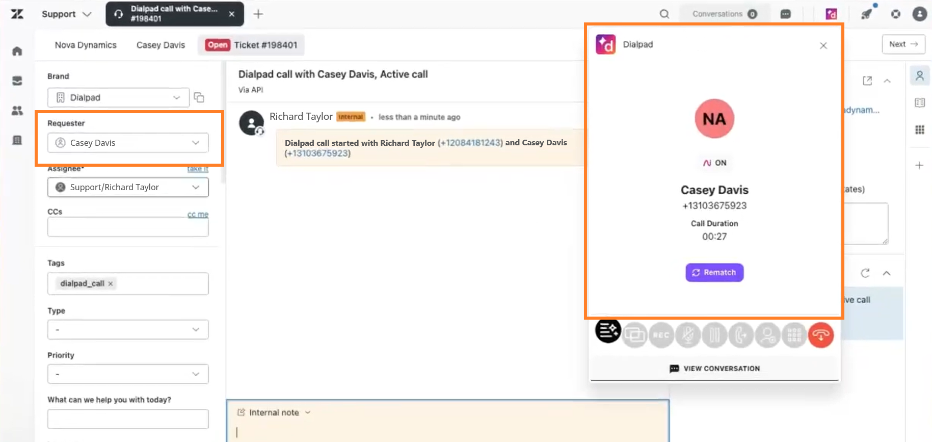Open the Type dropdown
Viewport: 932px width, 442px height.
coord(128,329)
